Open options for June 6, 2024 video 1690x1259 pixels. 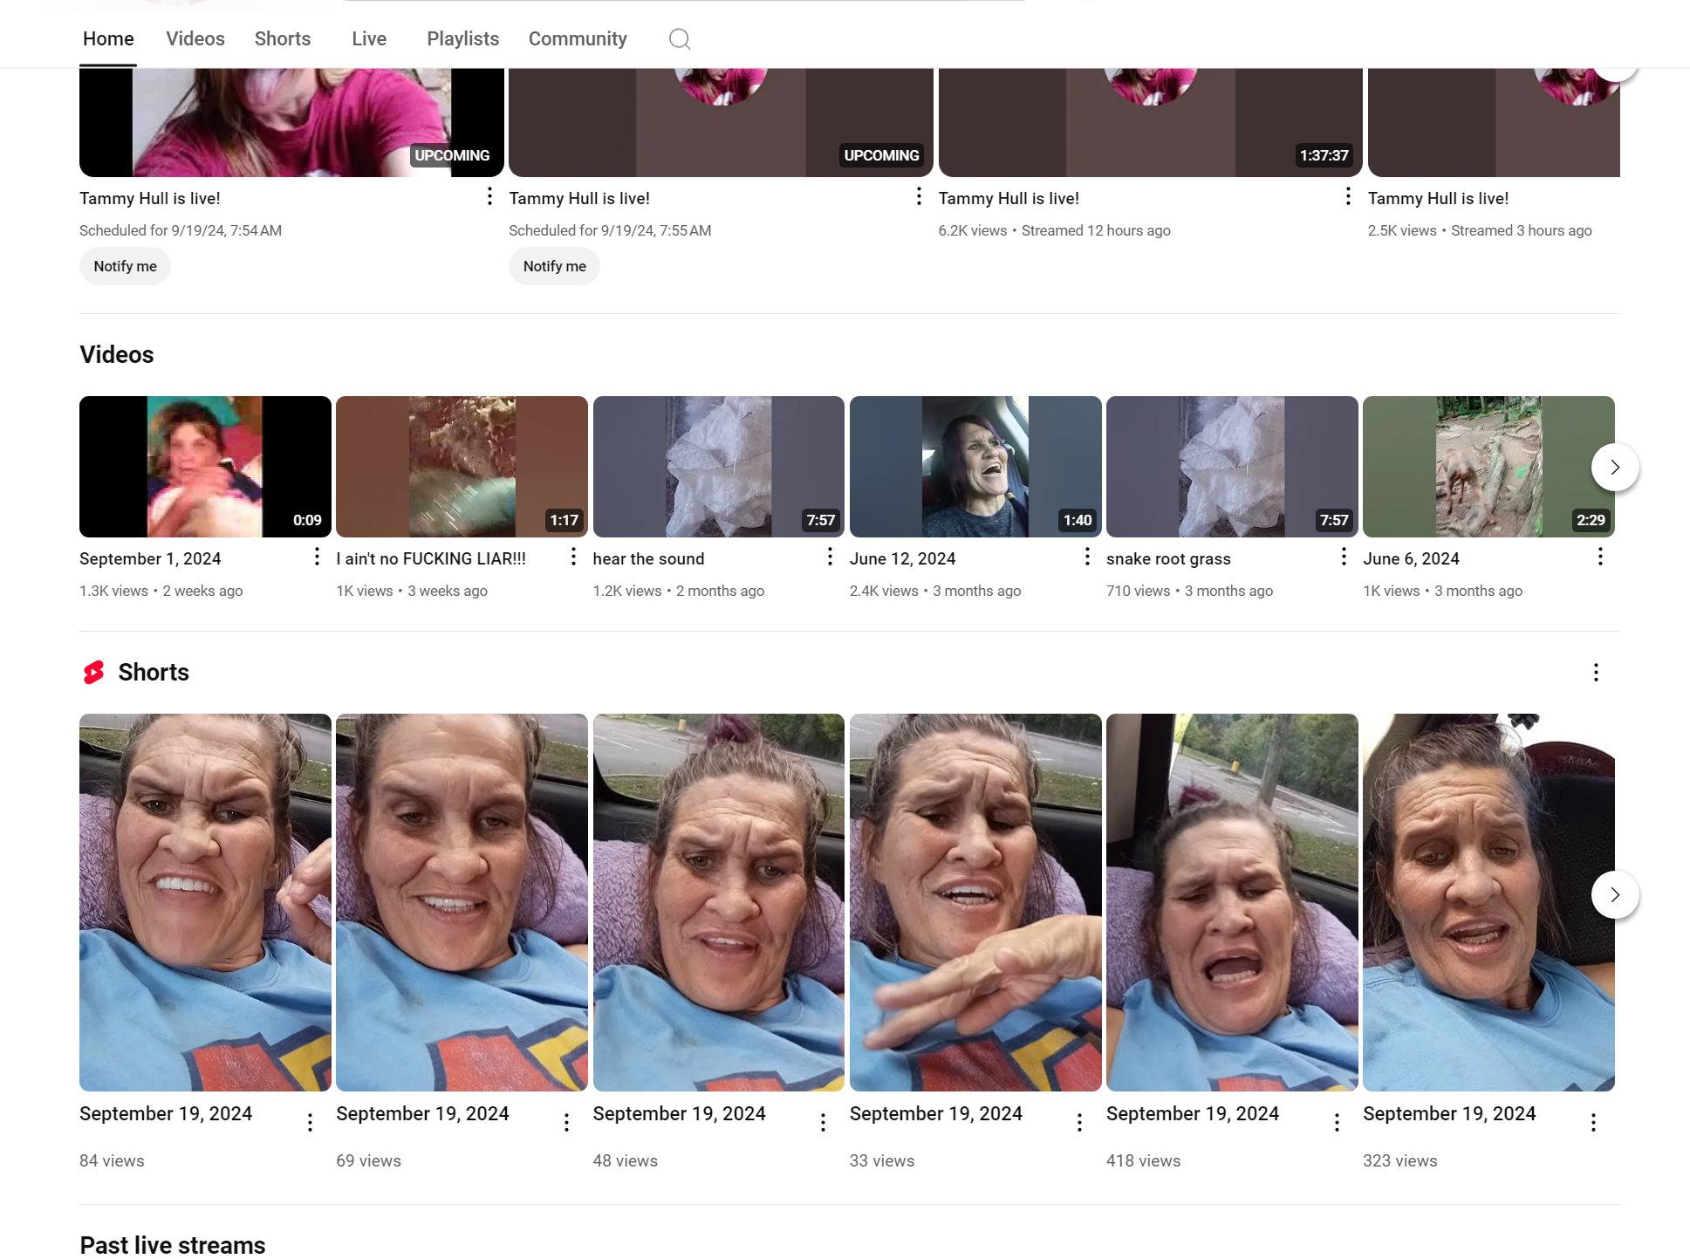(1600, 557)
